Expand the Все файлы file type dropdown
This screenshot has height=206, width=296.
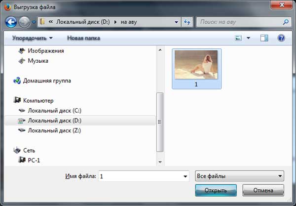(x=280, y=176)
